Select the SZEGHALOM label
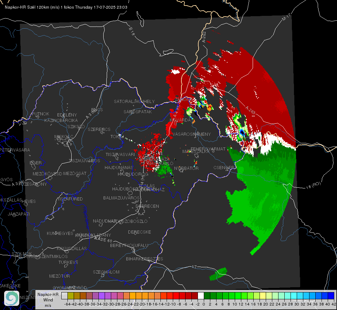 (106, 272)
